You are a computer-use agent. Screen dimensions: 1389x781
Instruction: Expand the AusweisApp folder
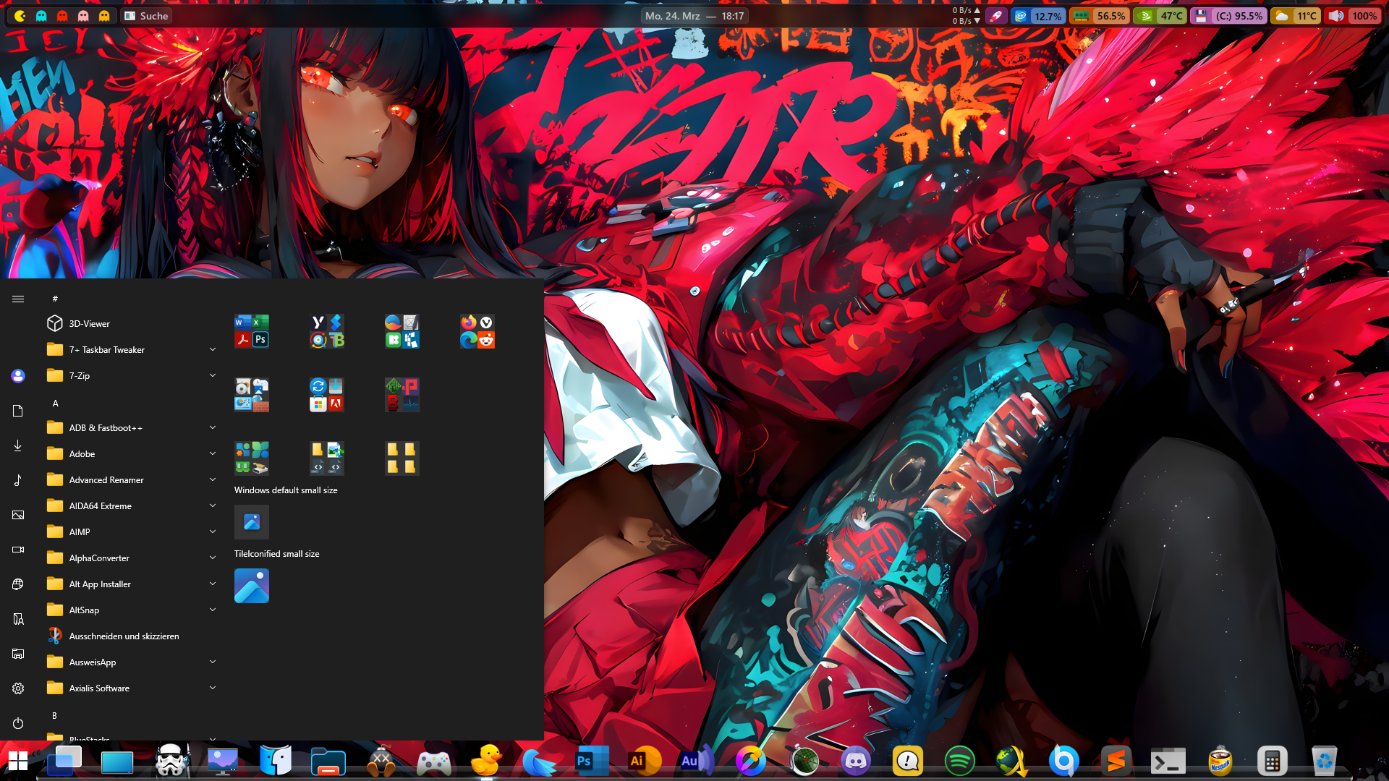tap(213, 662)
